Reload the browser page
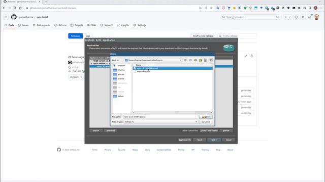Image resolution: width=325 pixels, height=182 pixels. 15,8
